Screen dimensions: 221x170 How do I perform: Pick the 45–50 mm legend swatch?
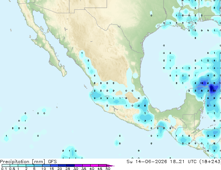pyautogui.click(x=102, y=165)
